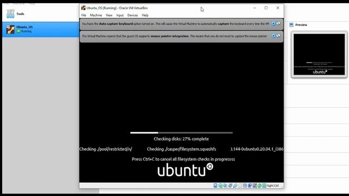Image resolution: width=349 pixels, height=196 pixels.
Task: Click the network adapters indicator icon
Action: click(230, 186)
